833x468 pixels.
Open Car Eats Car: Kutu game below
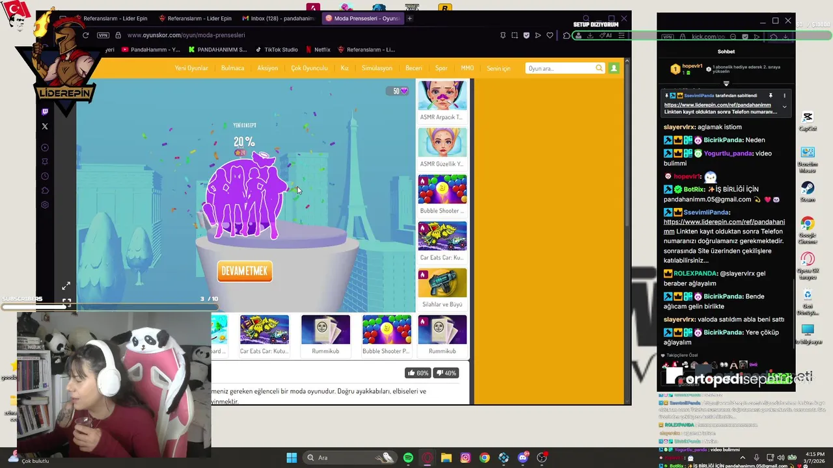tap(264, 330)
